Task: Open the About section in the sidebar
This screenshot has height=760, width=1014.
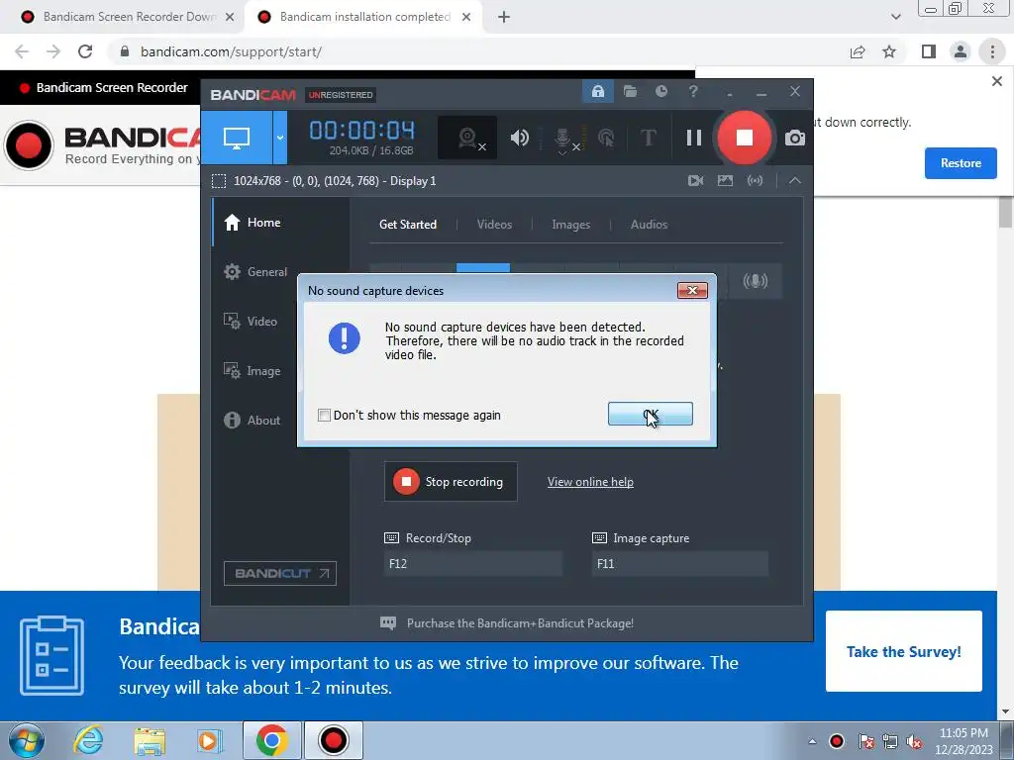Action: pos(253,420)
